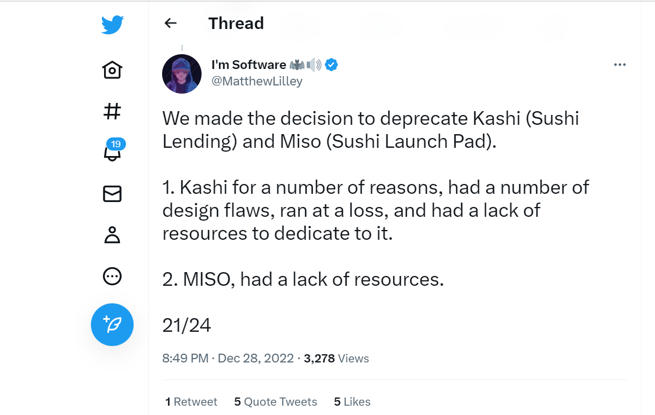Viewport: 655px width, 415px height.
Task: Click the "Thread" header title
Action: coord(236,23)
